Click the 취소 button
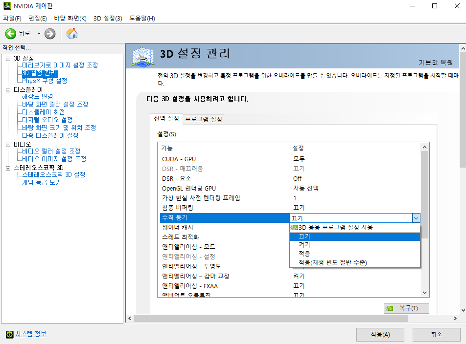 click(436, 335)
